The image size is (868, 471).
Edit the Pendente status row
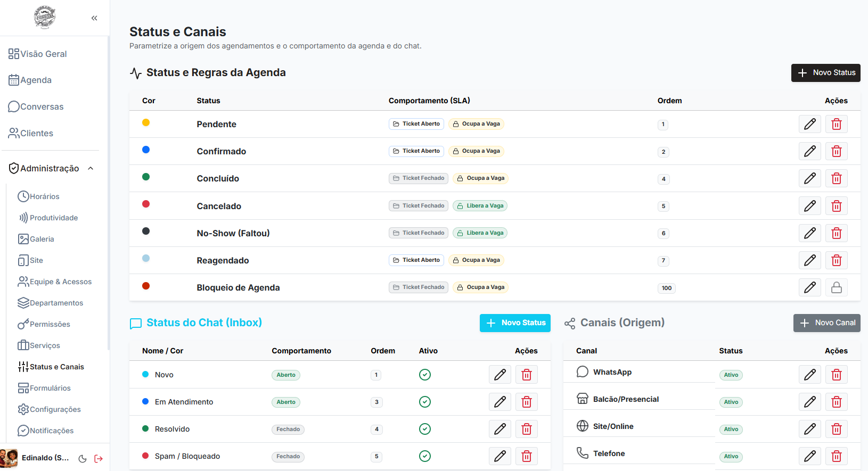pos(809,124)
